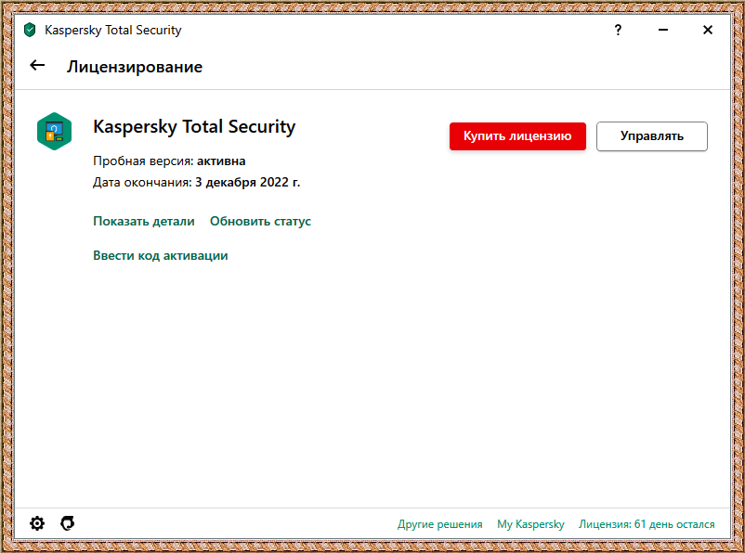Click the Kaspersky Total Security product heading
Viewport: 745px width, 553px height.
(x=194, y=127)
